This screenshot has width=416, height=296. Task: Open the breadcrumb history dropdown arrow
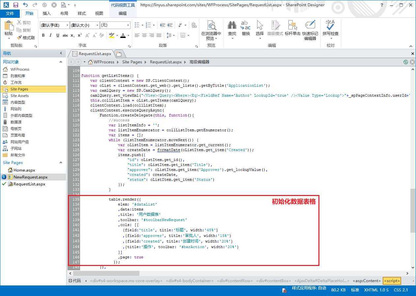85,62
